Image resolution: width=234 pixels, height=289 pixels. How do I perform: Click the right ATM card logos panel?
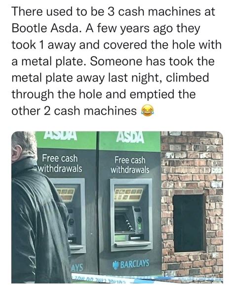(129, 195)
